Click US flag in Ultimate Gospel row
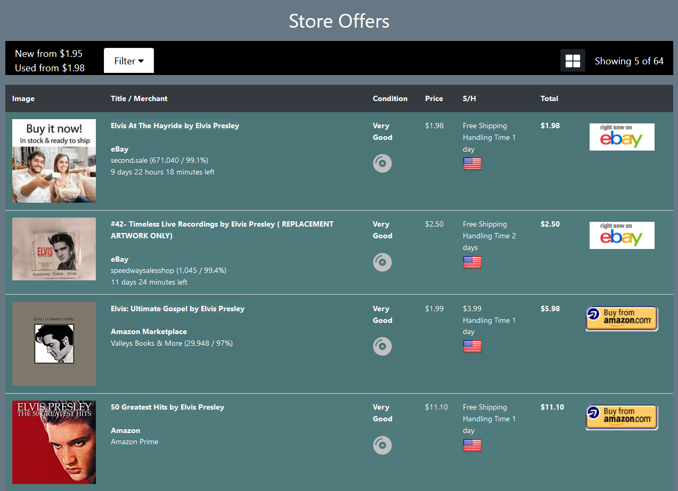The width and height of the screenshot is (678, 491). (x=472, y=346)
